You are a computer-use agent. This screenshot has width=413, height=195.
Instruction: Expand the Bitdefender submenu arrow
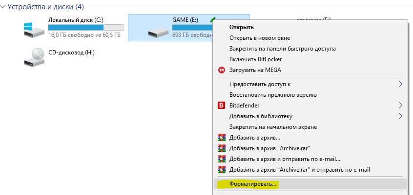(x=400, y=106)
